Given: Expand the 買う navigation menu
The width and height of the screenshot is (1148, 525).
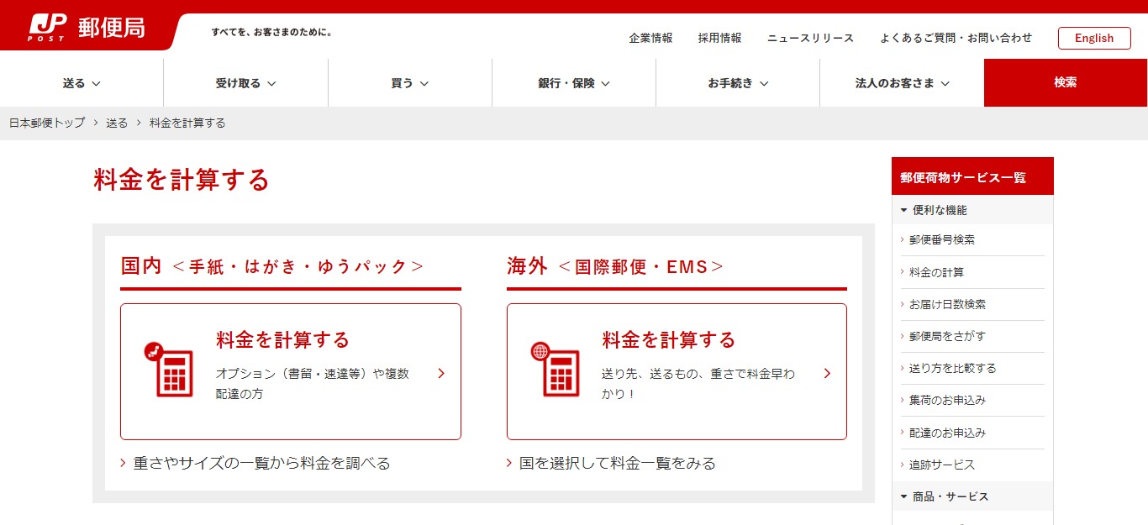Looking at the screenshot, I should pyautogui.click(x=410, y=83).
